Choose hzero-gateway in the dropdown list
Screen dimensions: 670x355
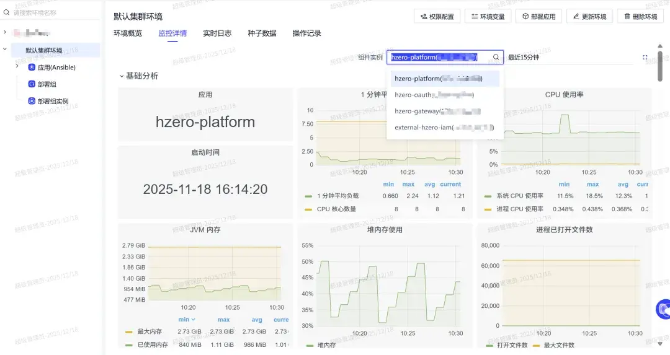click(x=444, y=111)
